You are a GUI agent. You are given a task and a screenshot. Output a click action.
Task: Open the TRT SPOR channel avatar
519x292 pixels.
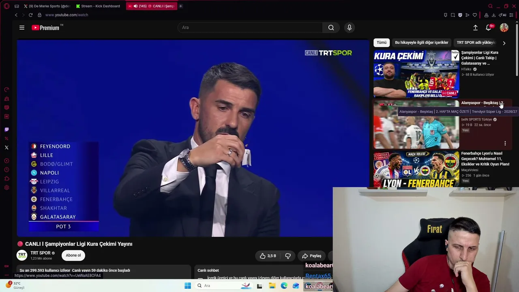[x=22, y=255]
